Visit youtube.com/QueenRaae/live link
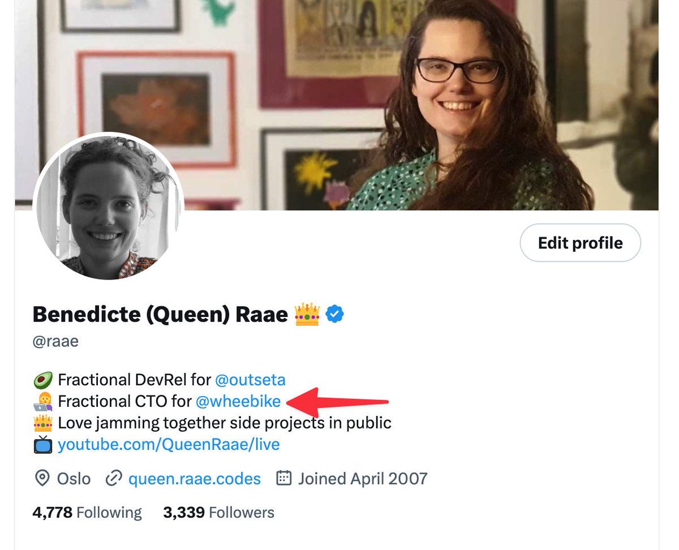This screenshot has height=550, width=679. coord(169,444)
